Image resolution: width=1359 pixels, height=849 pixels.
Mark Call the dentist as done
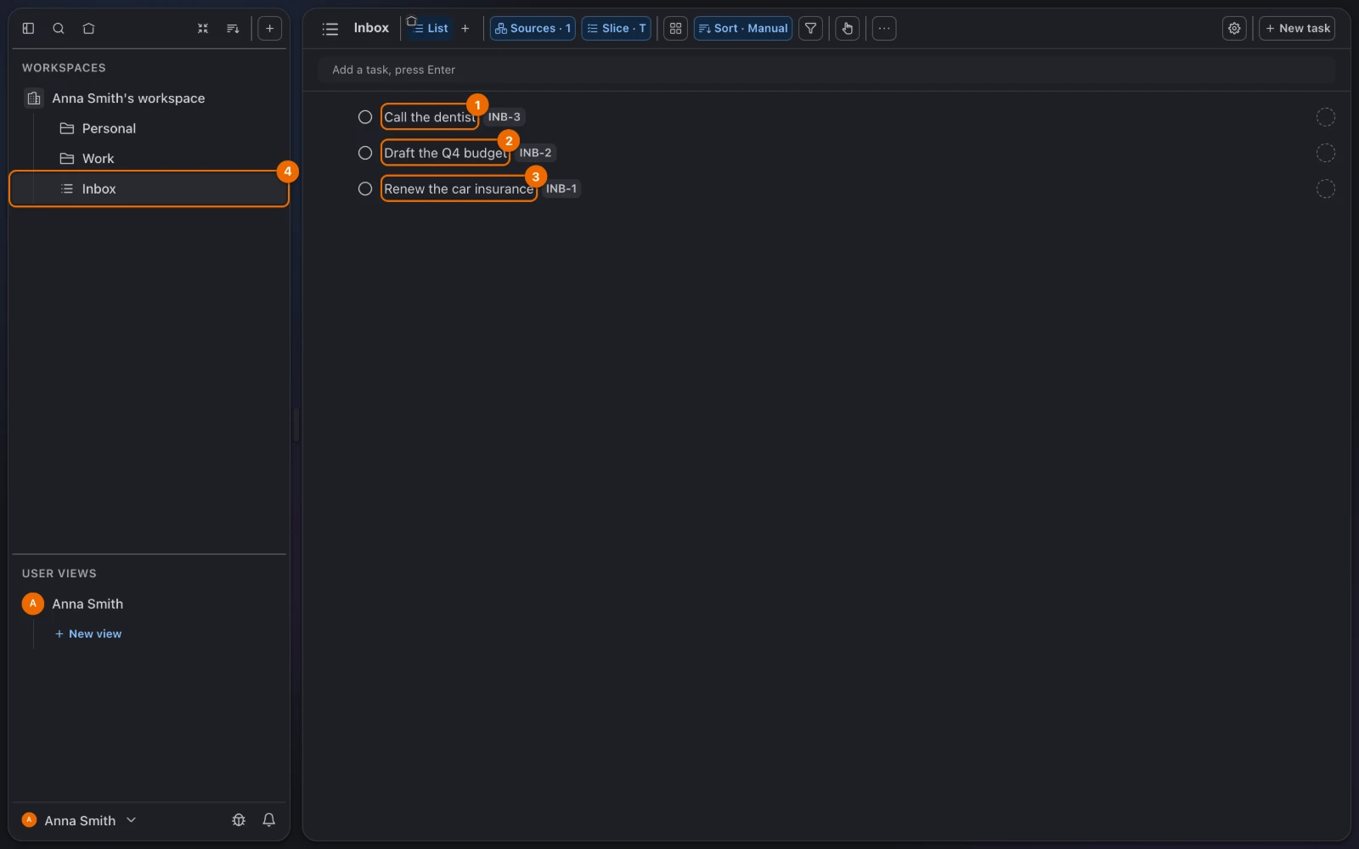[365, 117]
